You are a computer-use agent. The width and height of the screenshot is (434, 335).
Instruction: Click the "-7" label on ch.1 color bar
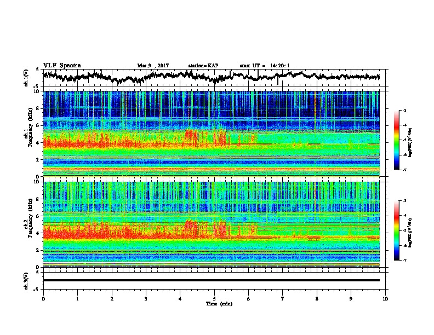(x=404, y=170)
